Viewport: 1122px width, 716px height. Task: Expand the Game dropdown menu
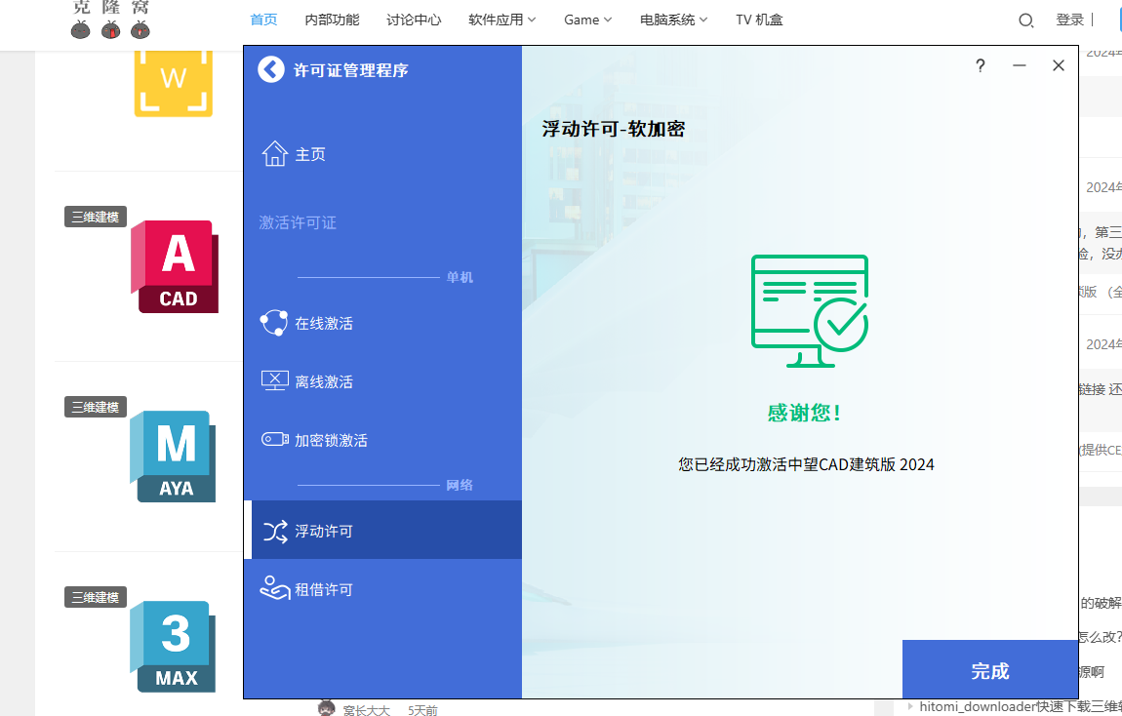tap(588, 20)
